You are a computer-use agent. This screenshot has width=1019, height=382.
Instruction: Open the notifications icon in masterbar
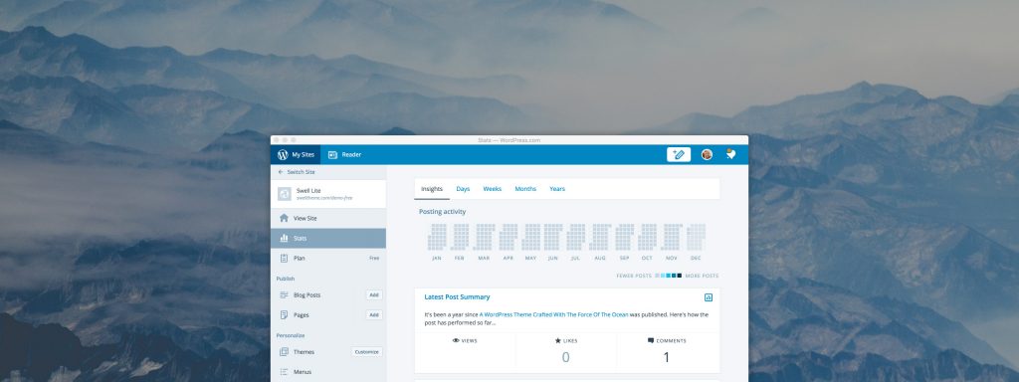731,154
